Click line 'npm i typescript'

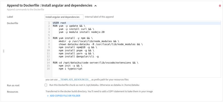[x=71, y=69]
